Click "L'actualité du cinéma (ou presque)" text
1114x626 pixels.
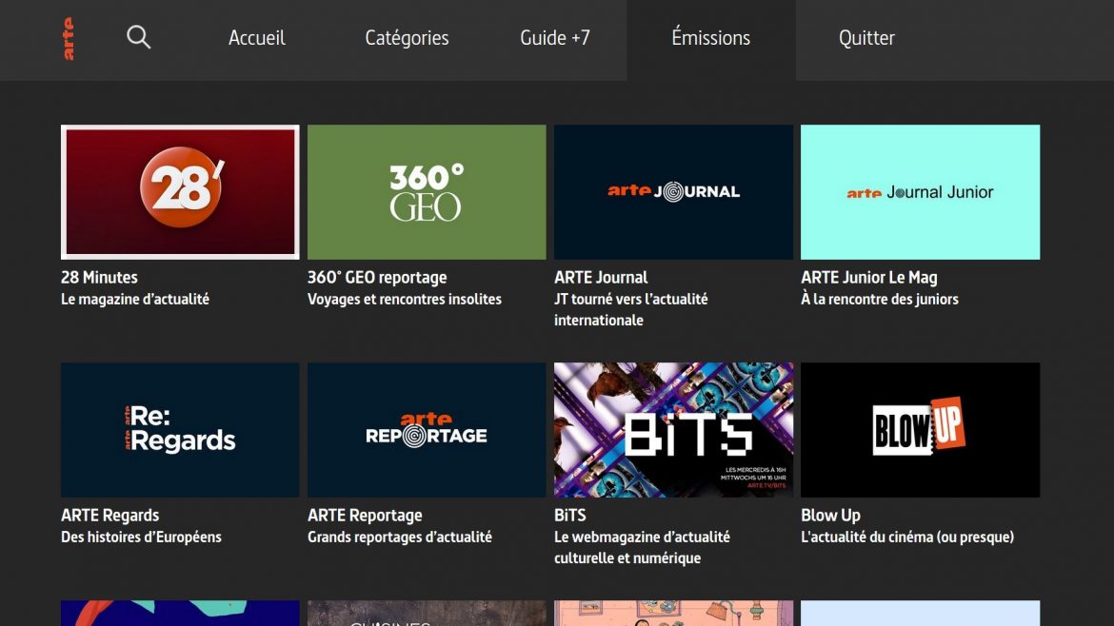click(x=907, y=538)
